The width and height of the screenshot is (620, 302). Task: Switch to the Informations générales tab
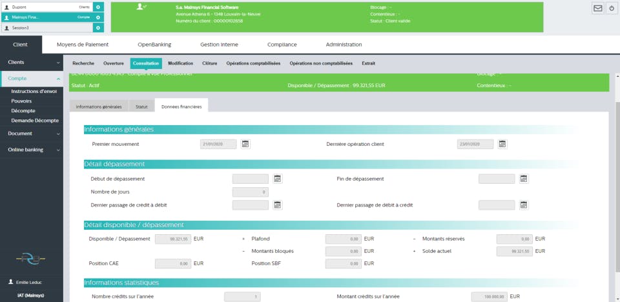99,106
